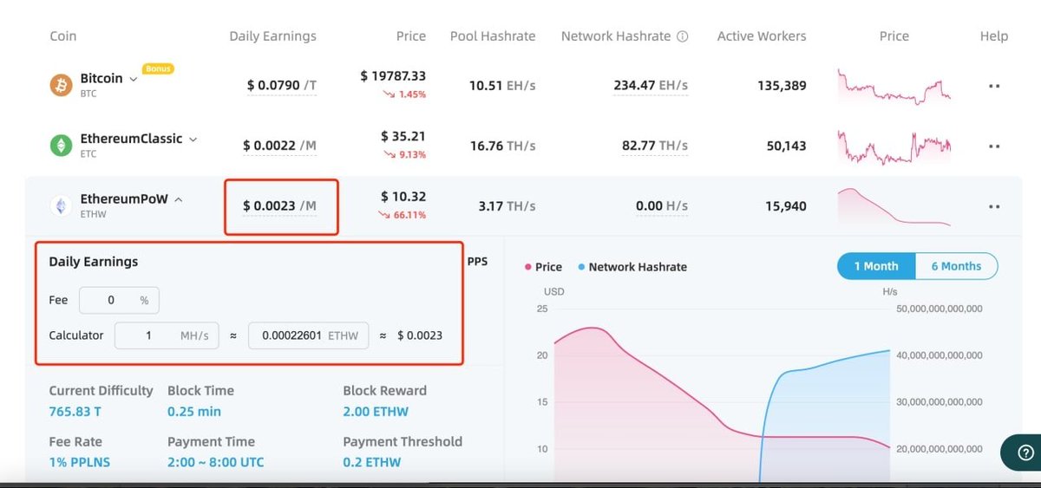Click the Daily Earnings column header
This screenshot has height=488, width=1041.
click(272, 36)
